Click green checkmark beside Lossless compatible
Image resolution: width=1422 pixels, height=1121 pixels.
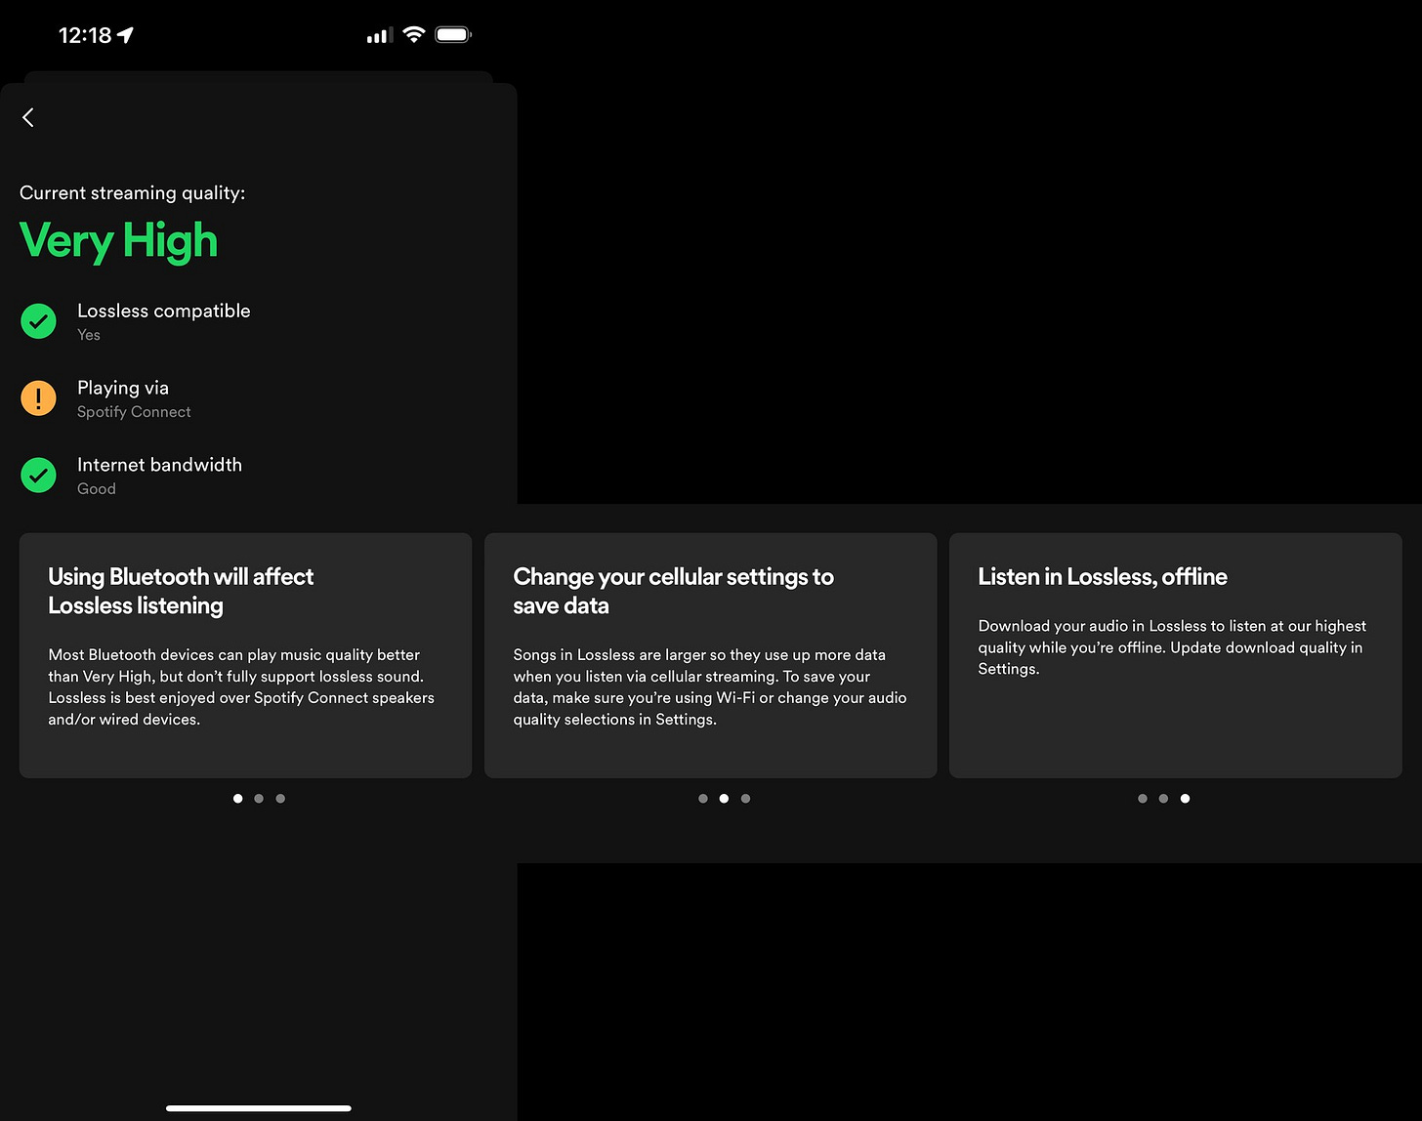[x=39, y=320]
